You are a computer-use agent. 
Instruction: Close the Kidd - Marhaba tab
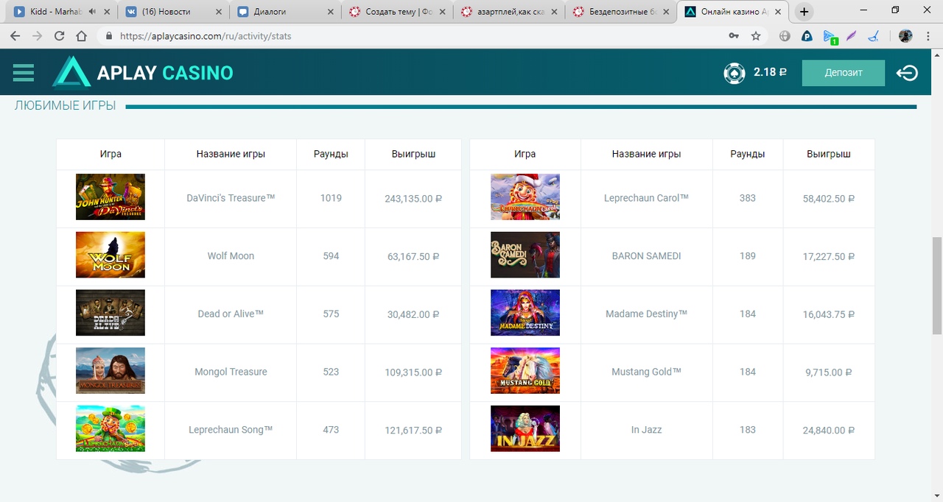(108, 12)
